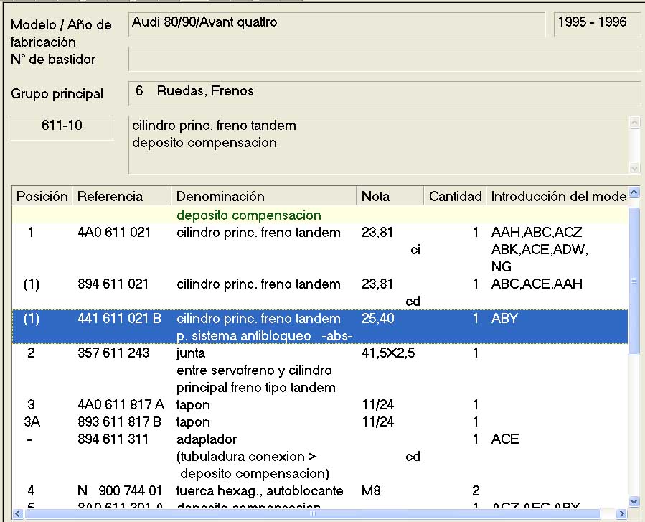Image resolution: width=645 pixels, height=522 pixels.
Task: Select part reference 4A0 611 817 A
Action: (x=121, y=405)
